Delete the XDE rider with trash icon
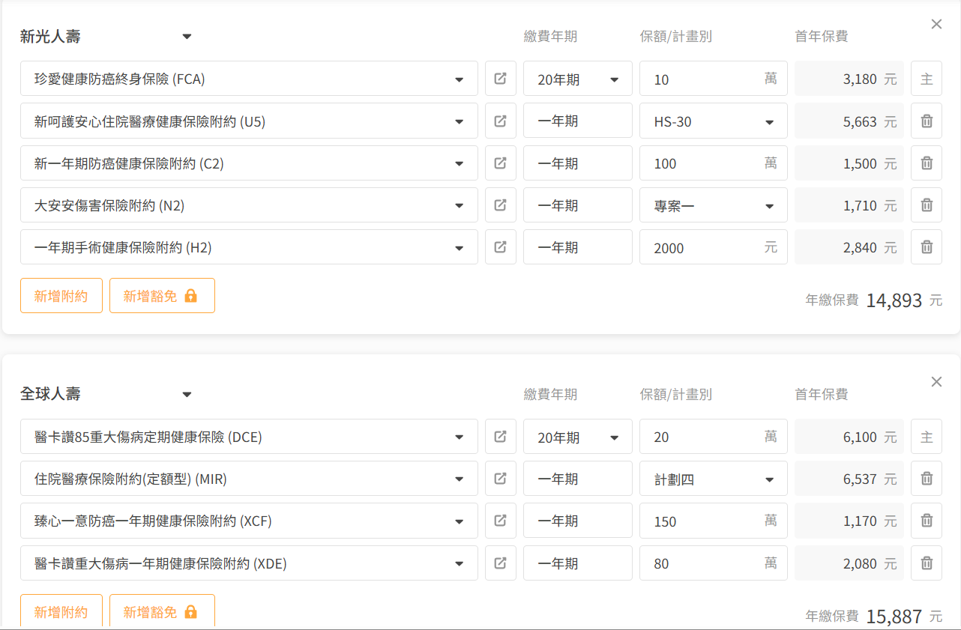Screen dimensions: 961x630 point(927,563)
